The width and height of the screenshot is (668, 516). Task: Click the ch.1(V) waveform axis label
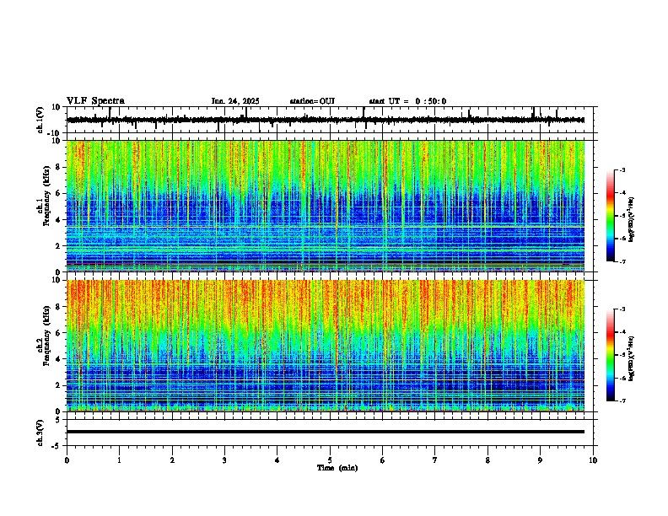click(x=40, y=120)
